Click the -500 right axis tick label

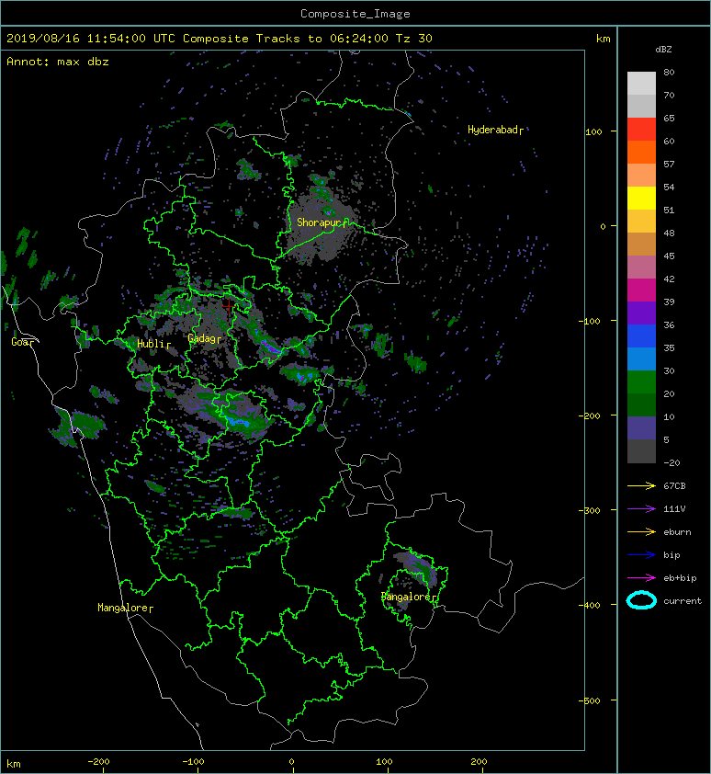pos(590,701)
